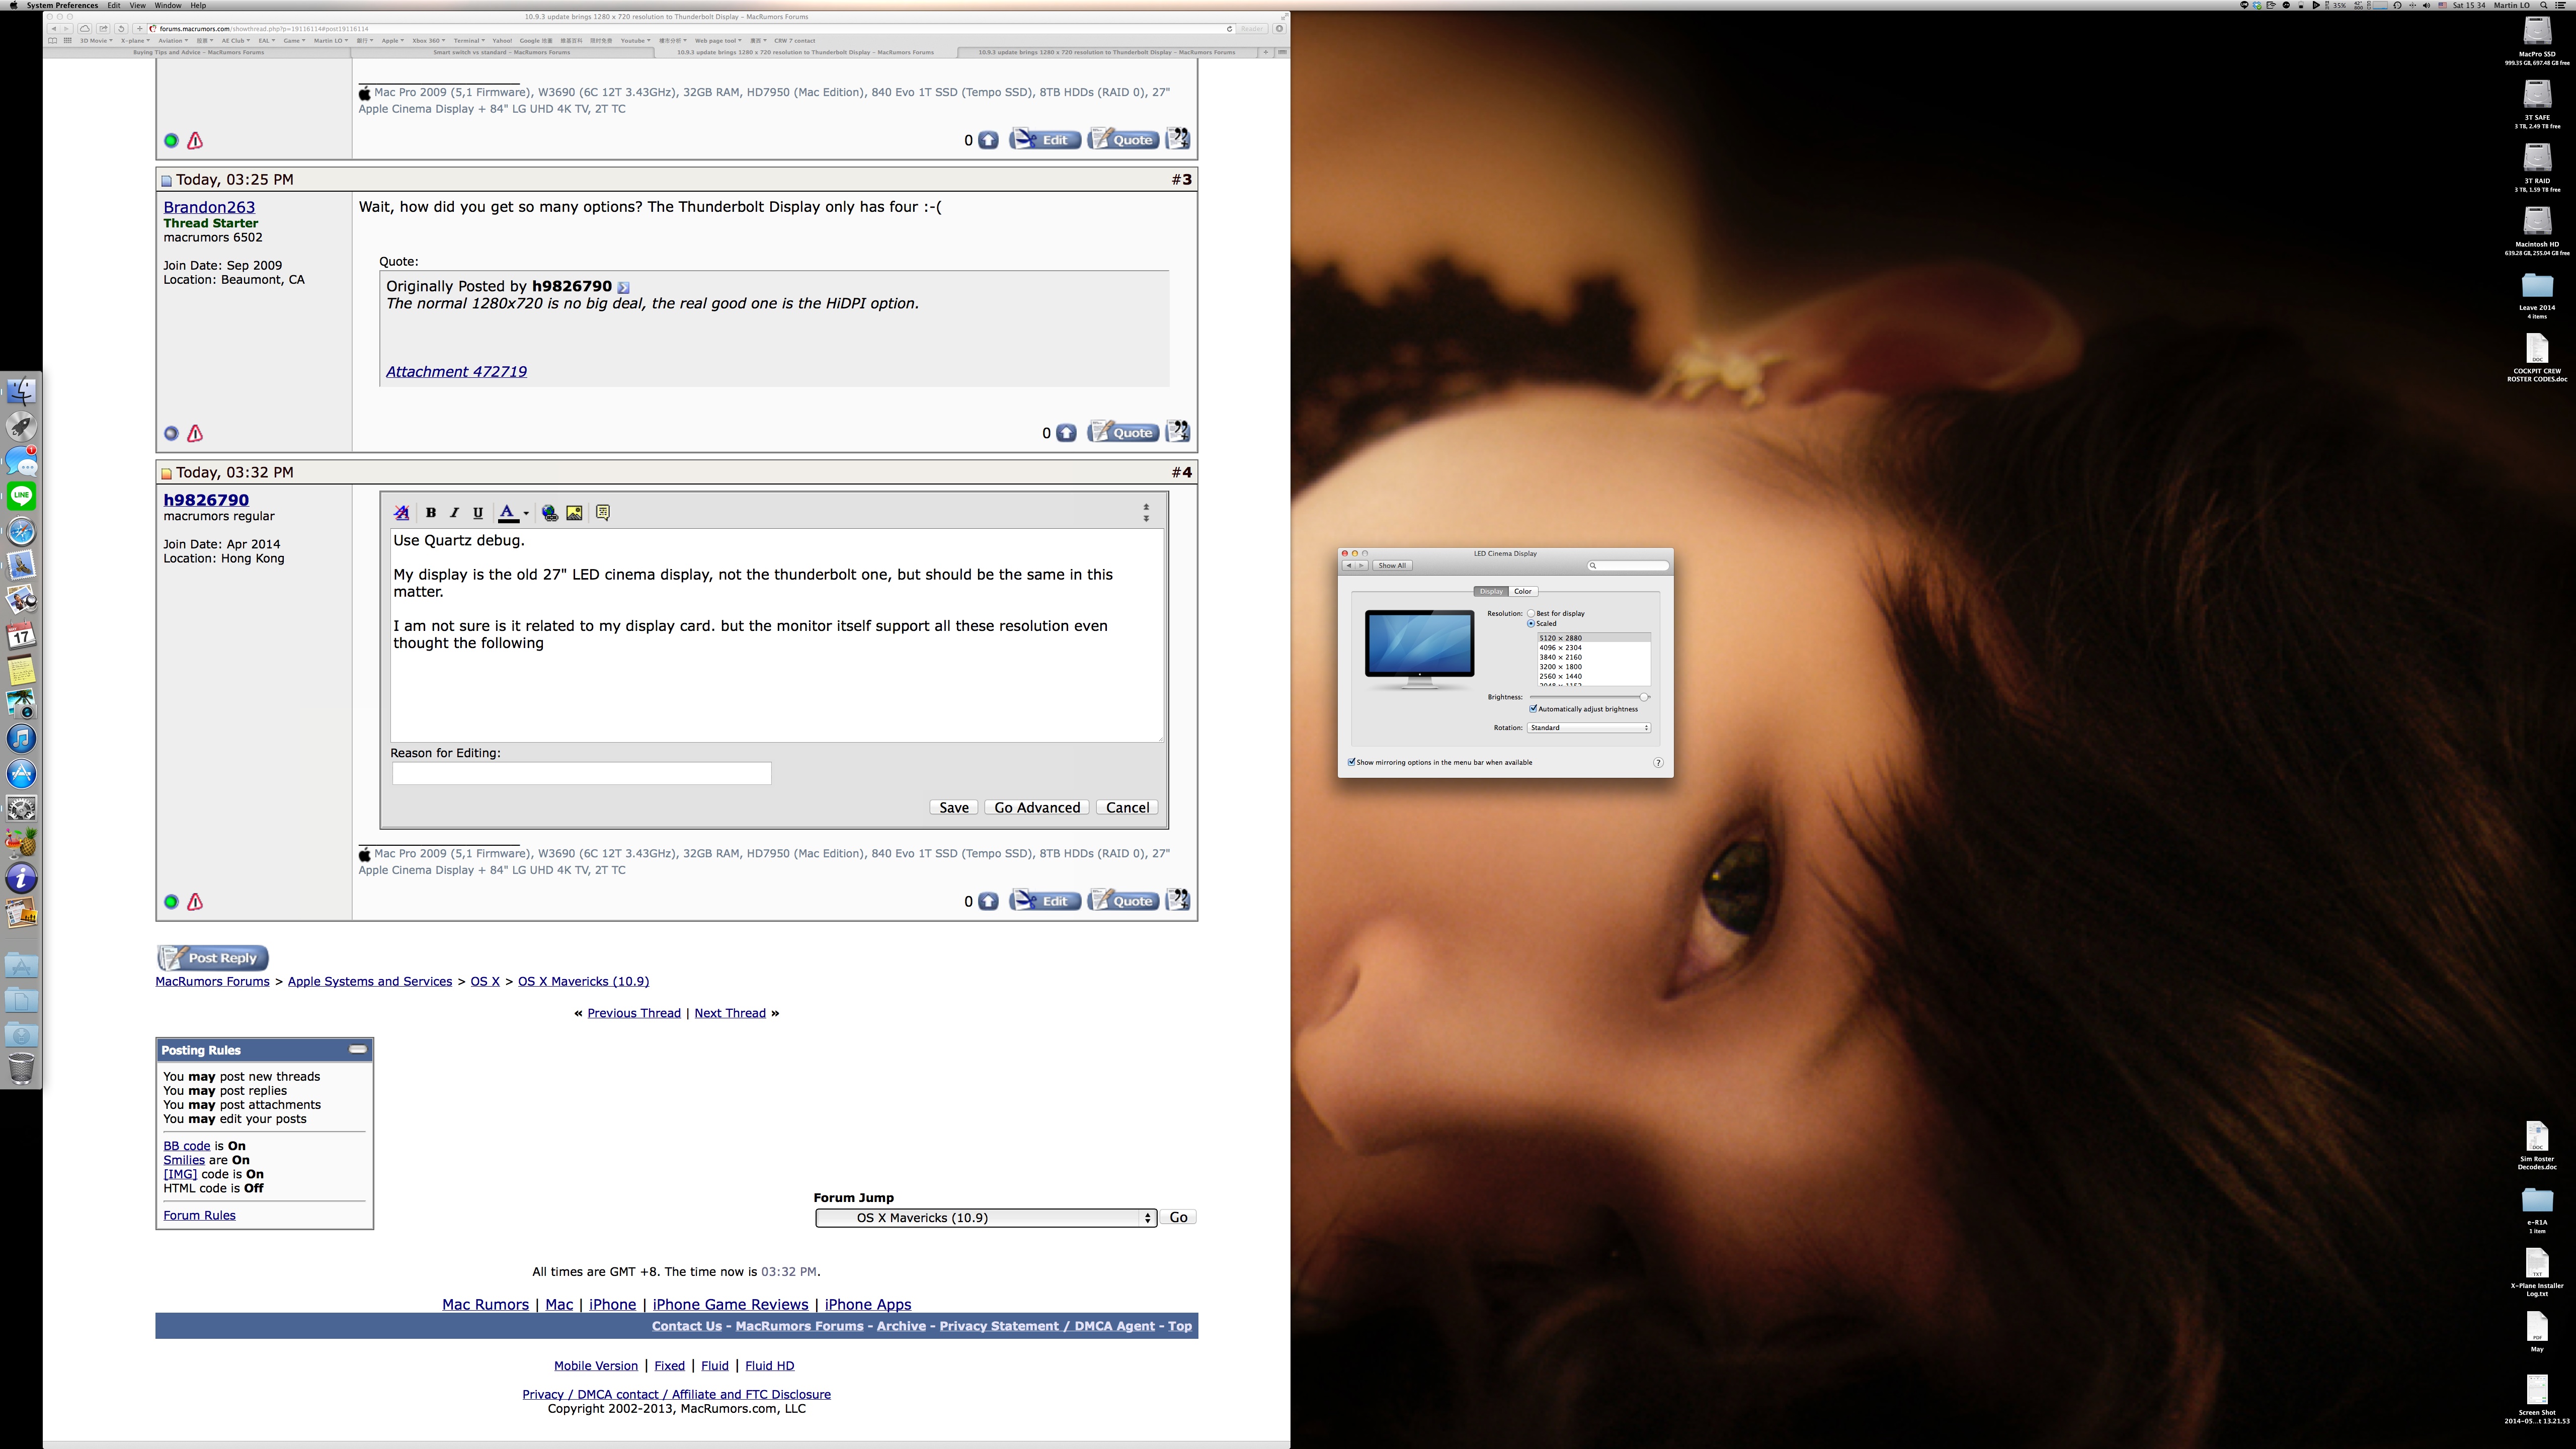Click Show All in LED Cinema Display window
The width and height of the screenshot is (2576, 1449).
[1392, 565]
